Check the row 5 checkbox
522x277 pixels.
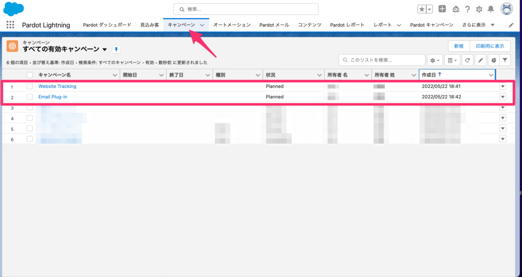pyautogui.click(x=30, y=128)
